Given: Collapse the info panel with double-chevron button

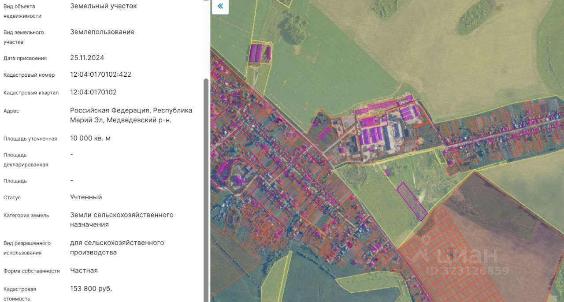Looking at the screenshot, I should pos(220,6).
